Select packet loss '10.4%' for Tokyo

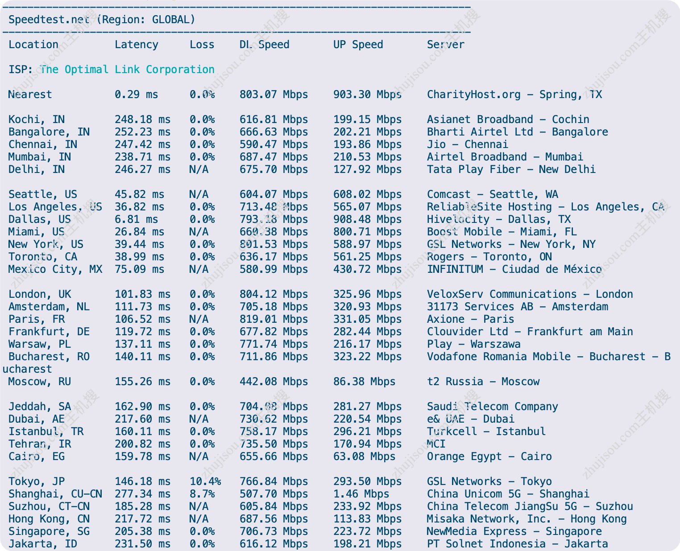[205, 481]
